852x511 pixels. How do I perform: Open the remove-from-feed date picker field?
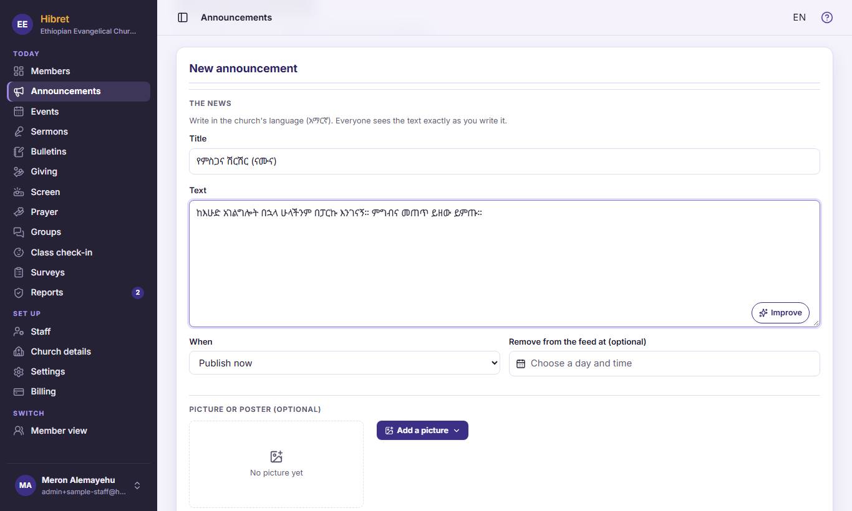coord(664,363)
